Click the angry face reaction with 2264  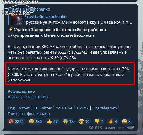tap(16, 121)
